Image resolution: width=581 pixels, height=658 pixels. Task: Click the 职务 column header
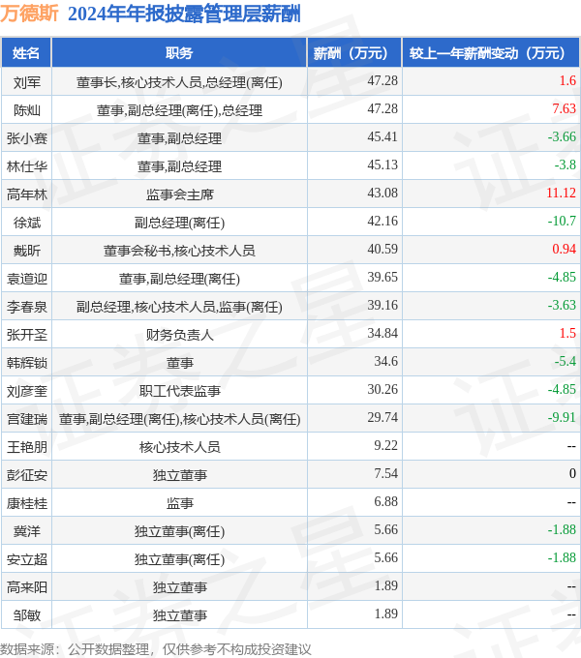(179, 53)
